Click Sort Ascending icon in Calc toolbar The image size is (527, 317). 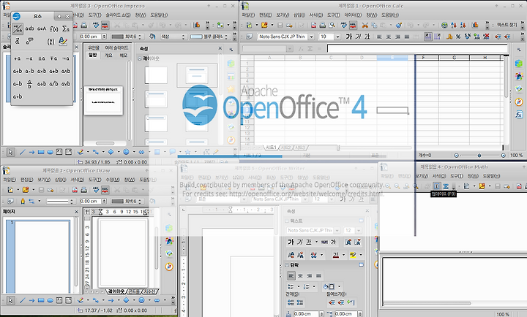click(x=454, y=25)
